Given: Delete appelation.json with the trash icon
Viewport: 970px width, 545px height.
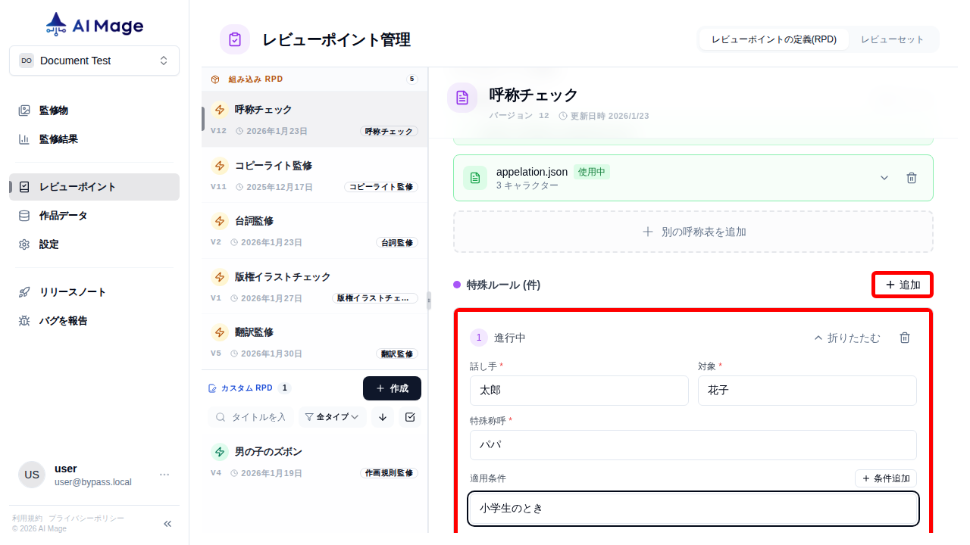Looking at the screenshot, I should pyautogui.click(x=912, y=178).
